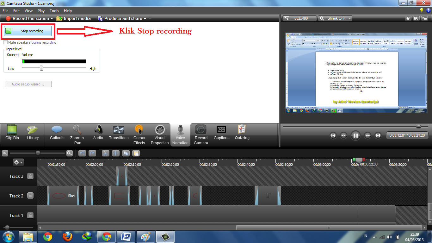
Task: Open the Tools menu
Action: [54, 11]
